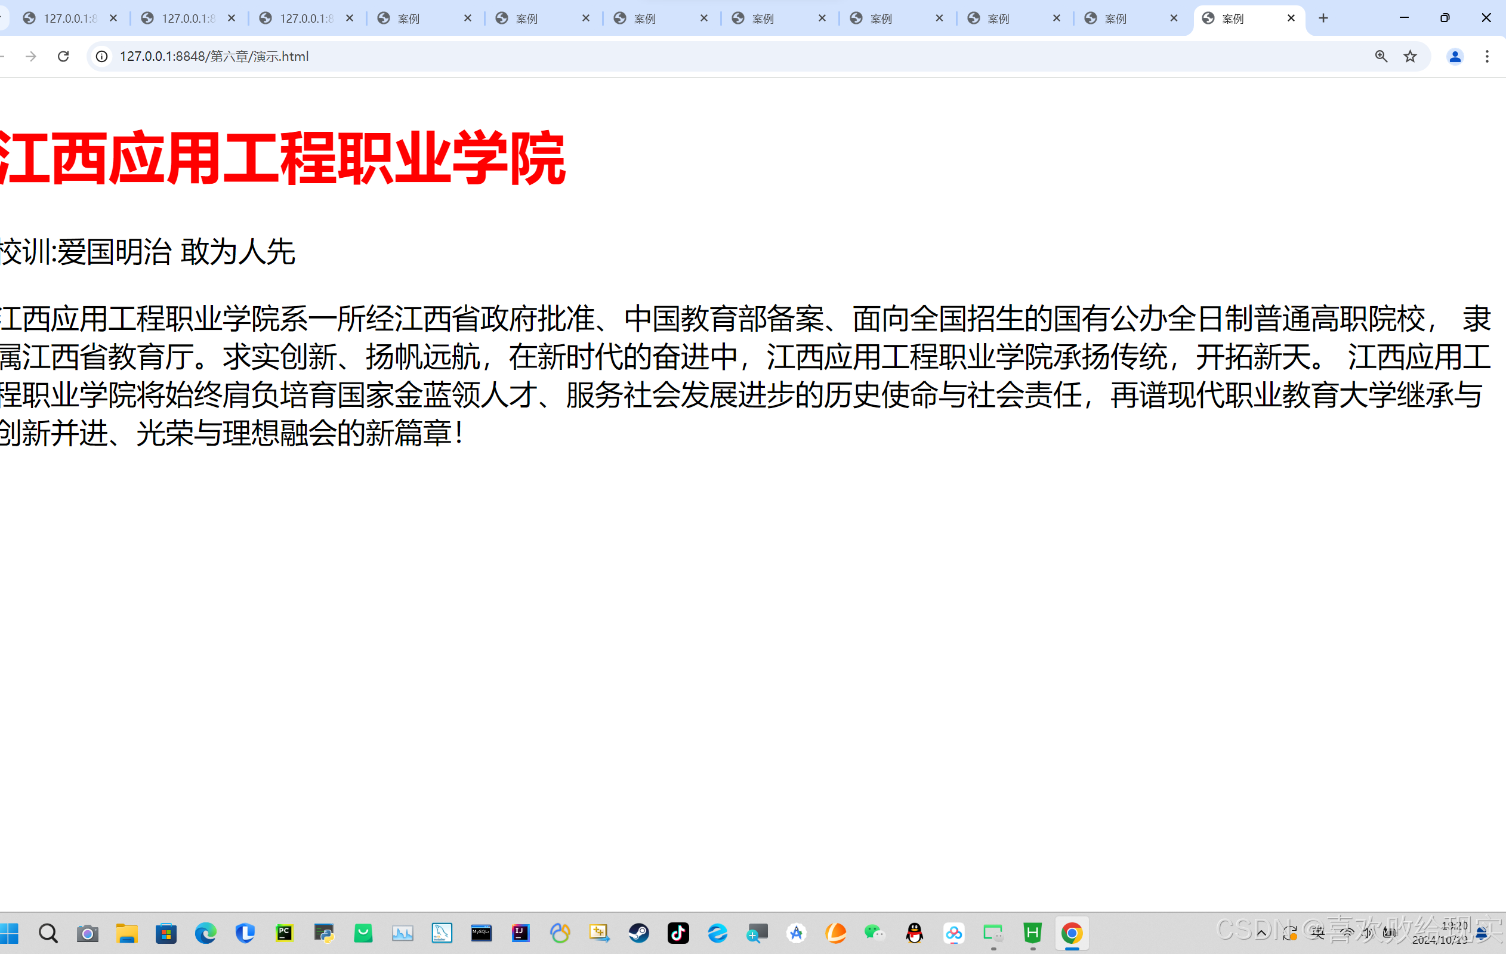Open a new tab with plus button
Image resolution: width=1506 pixels, height=954 pixels.
coord(1323,18)
